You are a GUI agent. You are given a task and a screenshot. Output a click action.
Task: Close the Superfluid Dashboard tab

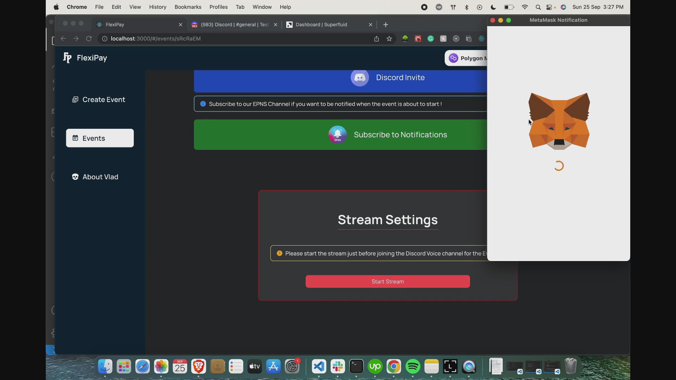click(370, 25)
